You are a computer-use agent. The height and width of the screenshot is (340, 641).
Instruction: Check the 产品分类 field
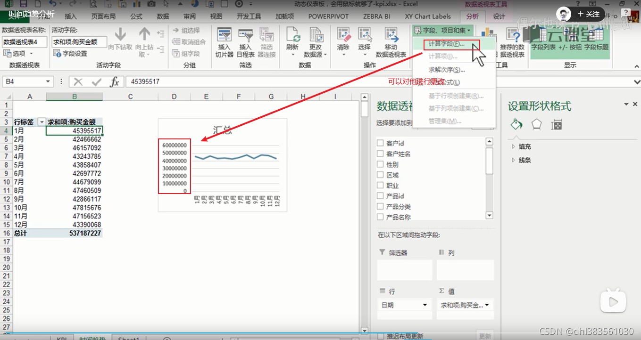380,207
